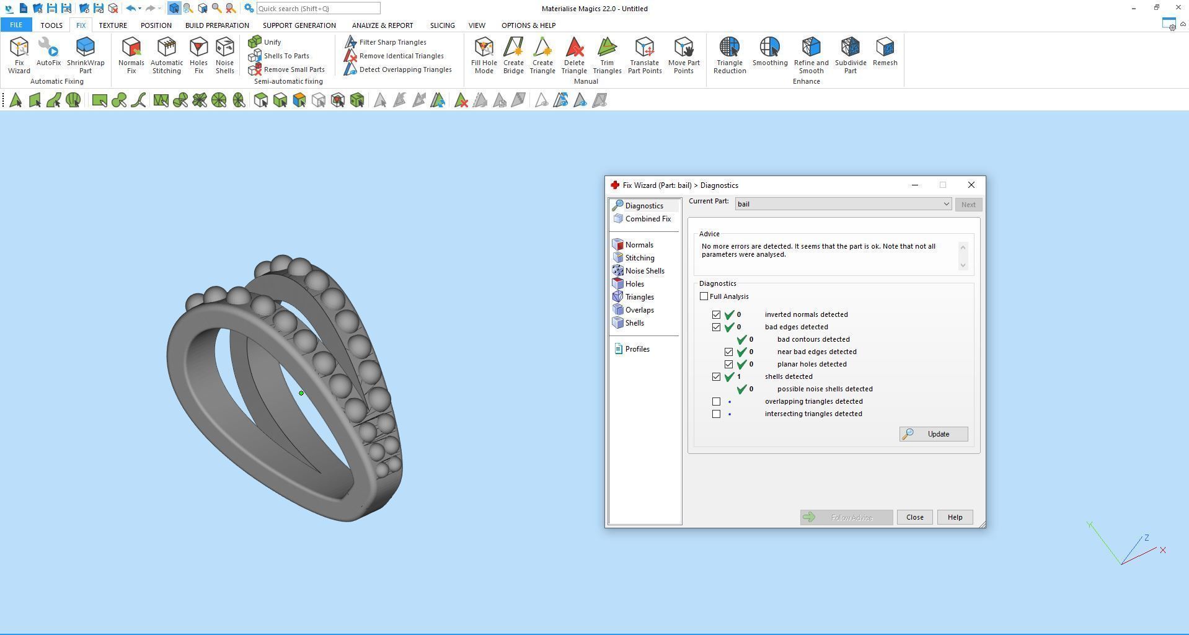Choose the Holes Fix tool
Screen dimensions: 1189x635
pos(198,55)
